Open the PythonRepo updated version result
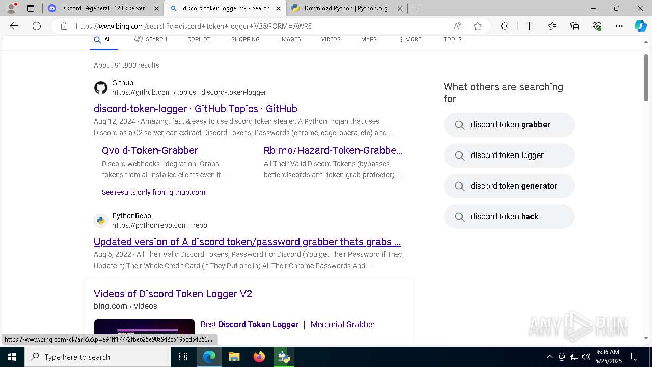The image size is (652, 367). click(247, 242)
